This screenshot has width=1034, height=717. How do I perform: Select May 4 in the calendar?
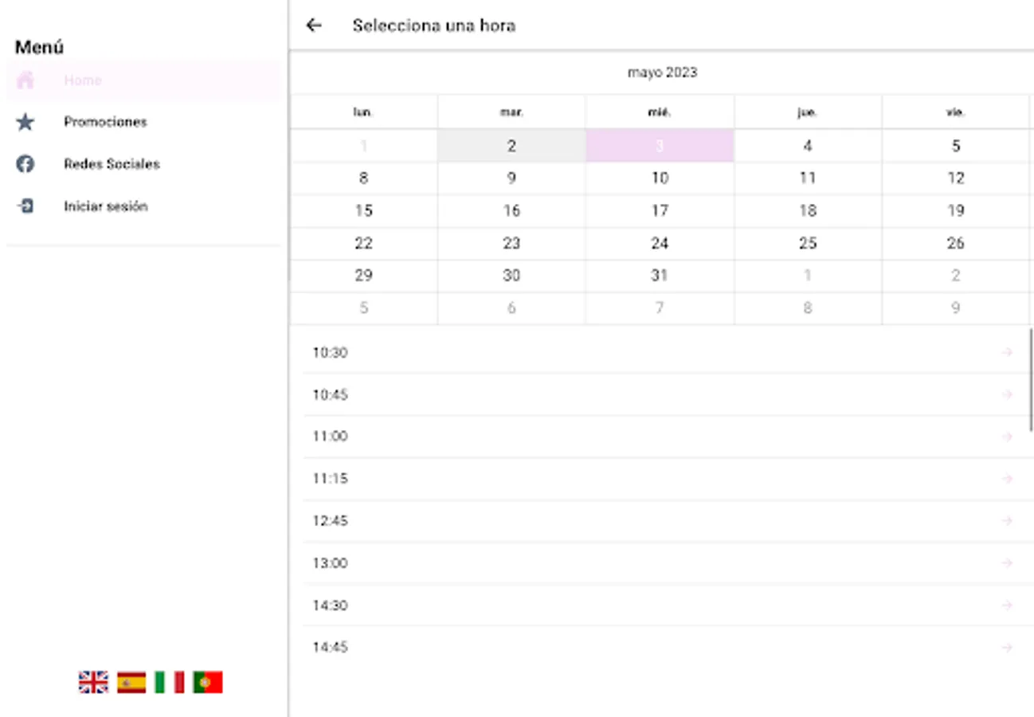coord(808,147)
